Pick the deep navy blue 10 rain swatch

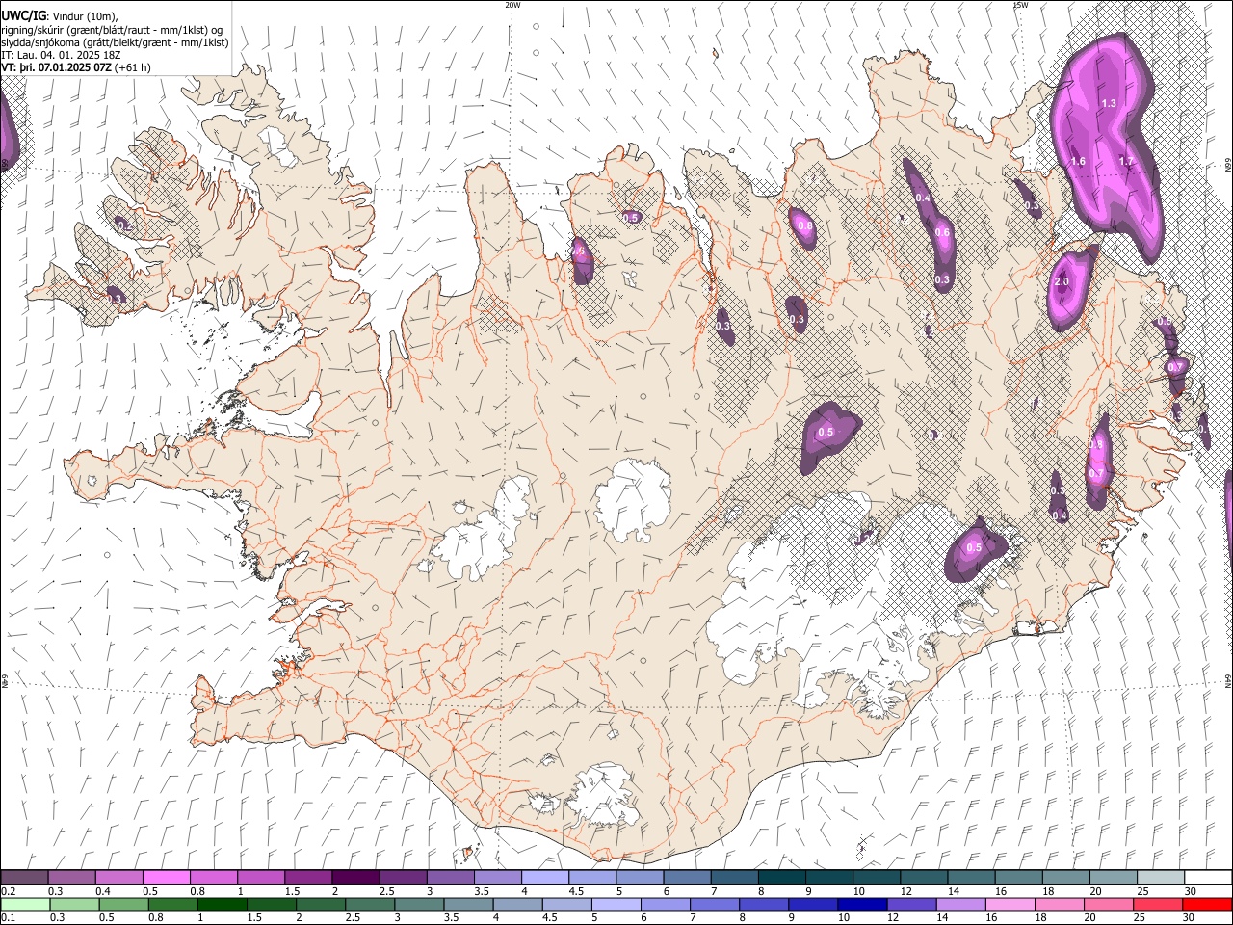point(861,904)
